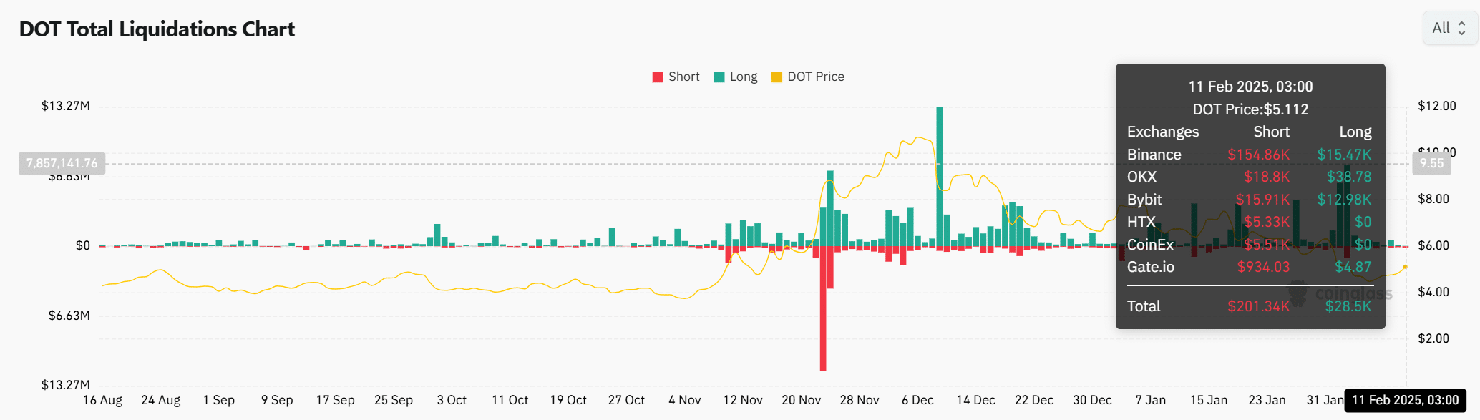Click the down chevron on the All selector

1461,32
